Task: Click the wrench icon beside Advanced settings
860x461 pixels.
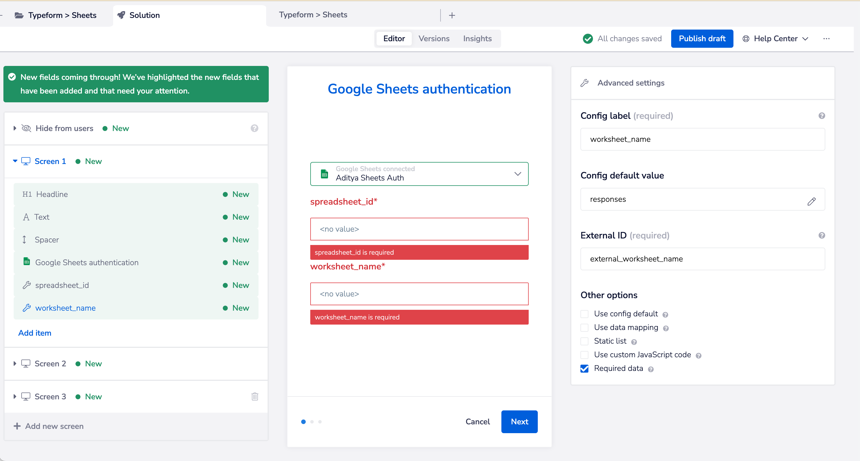Action: coord(585,83)
